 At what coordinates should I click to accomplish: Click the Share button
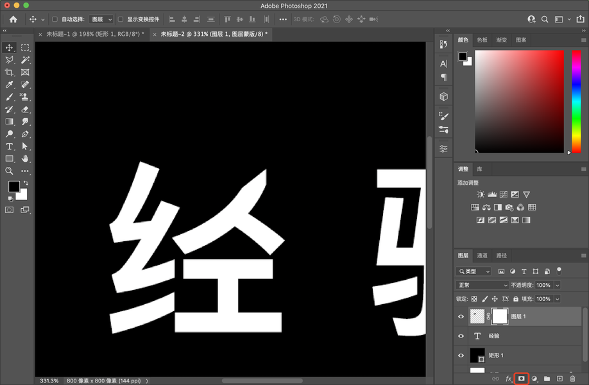(x=581, y=19)
